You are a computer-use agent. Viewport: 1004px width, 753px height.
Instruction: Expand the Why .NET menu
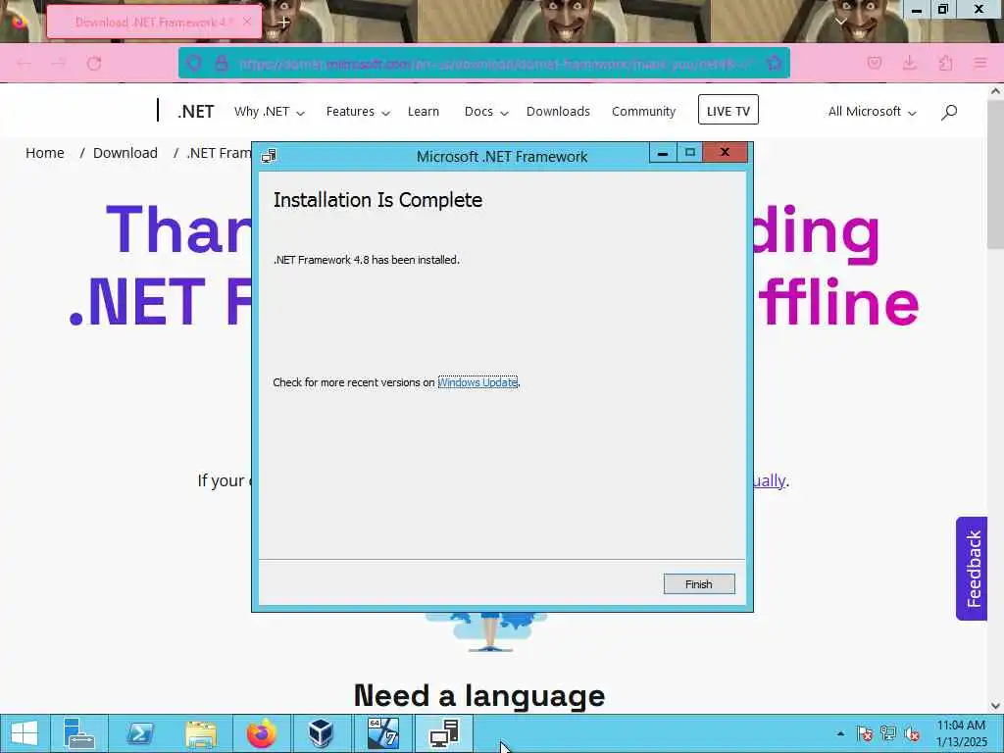269,112
